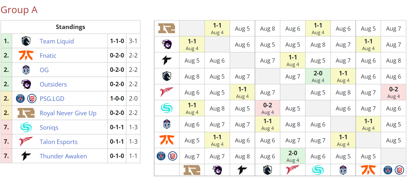Click Fnatic logo in crosstable left column
The height and width of the screenshot is (182, 413).
[167, 140]
